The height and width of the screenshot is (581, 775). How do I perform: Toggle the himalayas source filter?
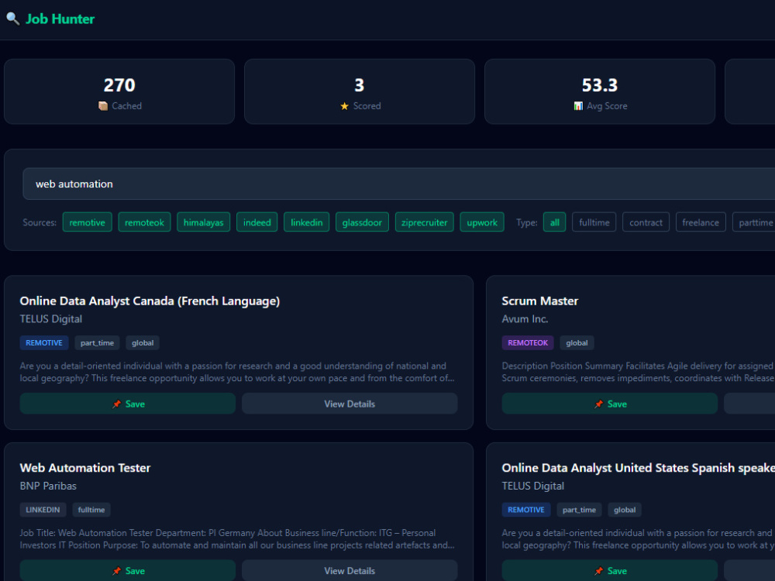point(203,222)
